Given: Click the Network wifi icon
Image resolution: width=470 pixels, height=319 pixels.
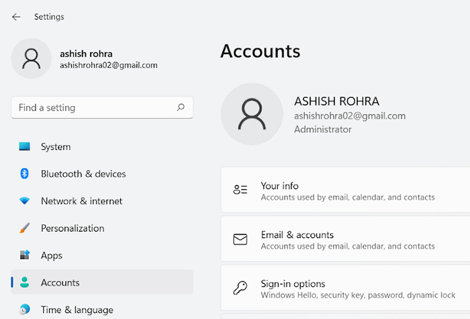Looking at the screenshot, I should pyautogui.click(x=25, y=201).
